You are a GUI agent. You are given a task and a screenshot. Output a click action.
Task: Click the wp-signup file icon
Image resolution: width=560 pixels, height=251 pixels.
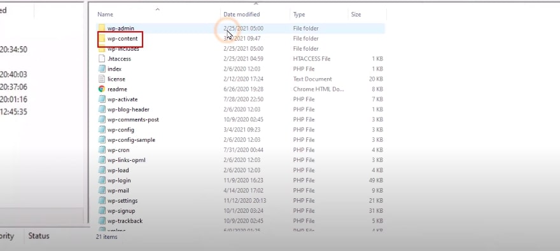(x=102, y=211)
